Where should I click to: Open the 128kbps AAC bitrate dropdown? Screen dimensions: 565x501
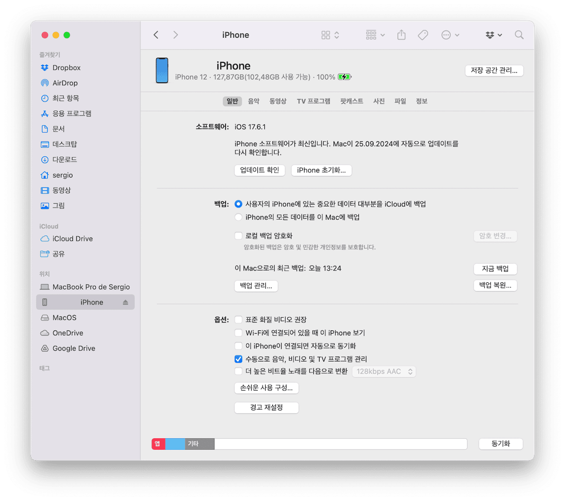click(384, 372)
